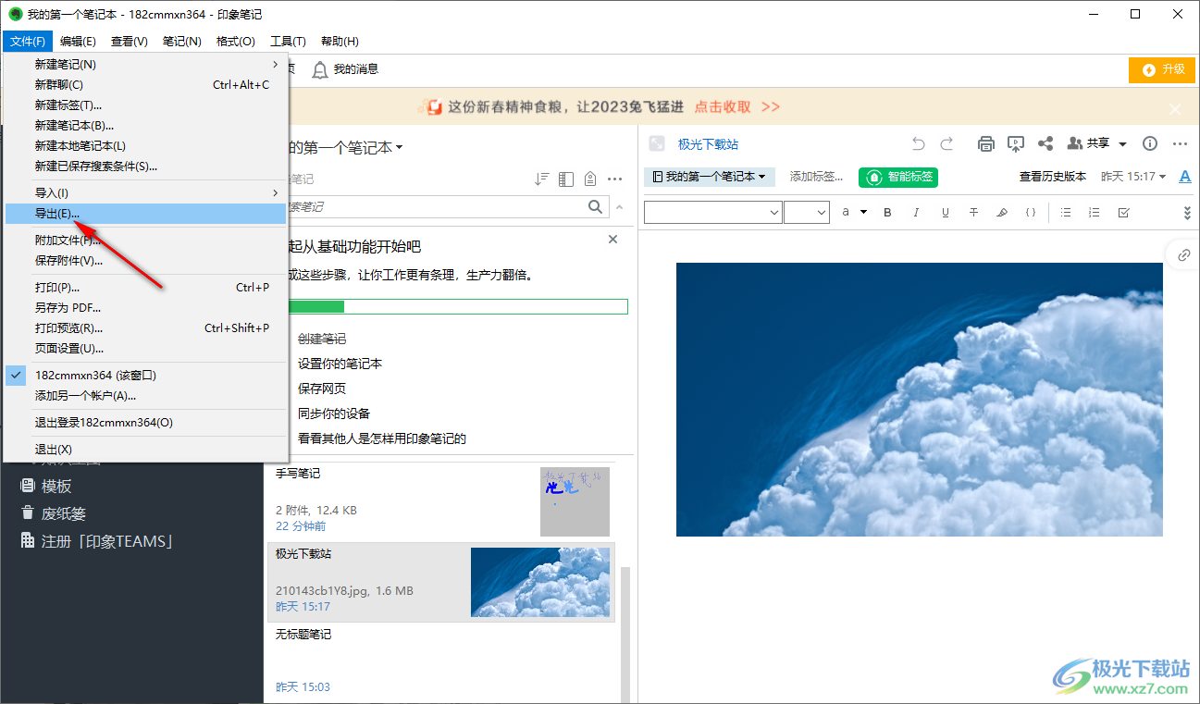Open the 昨天 15:17 date dropdown

[x=1133, y=177]
